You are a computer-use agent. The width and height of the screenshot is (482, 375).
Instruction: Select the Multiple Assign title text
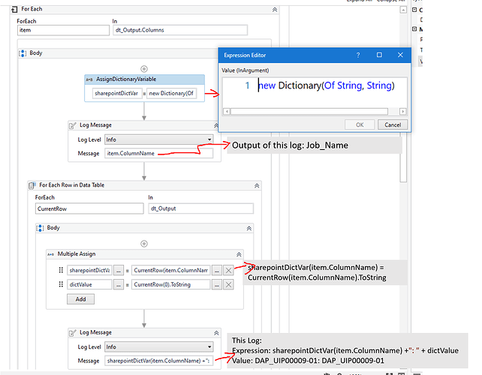click(77, 254)
